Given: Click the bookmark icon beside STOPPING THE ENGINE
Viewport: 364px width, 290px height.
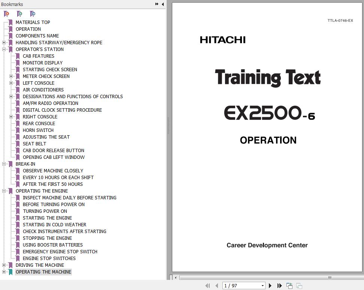Looking at the screenshot, I should (x=18, y=238).
